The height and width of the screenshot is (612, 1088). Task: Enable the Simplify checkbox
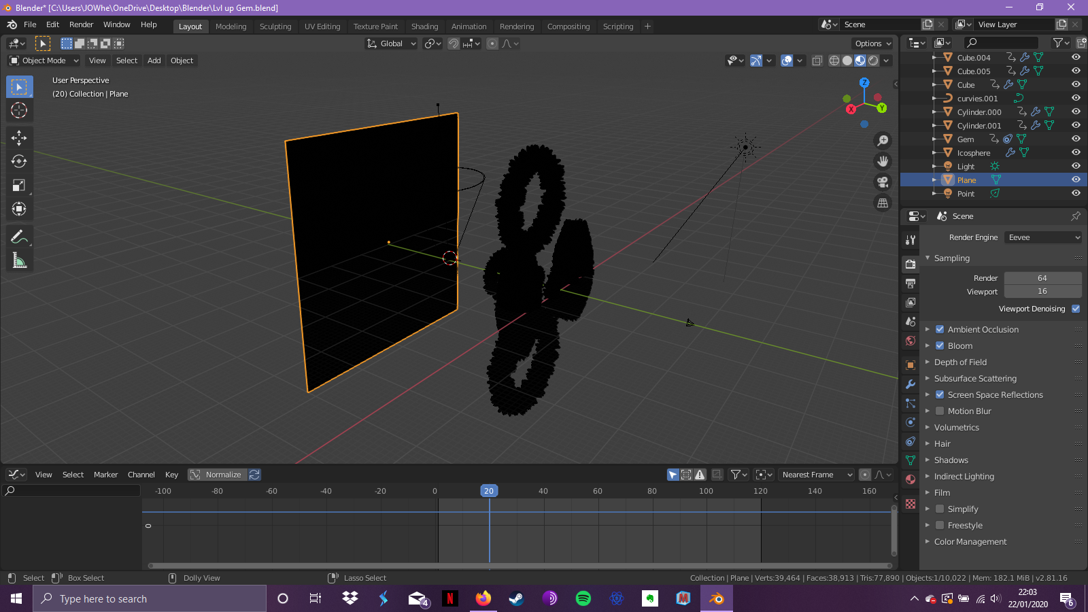pos(940,509)
